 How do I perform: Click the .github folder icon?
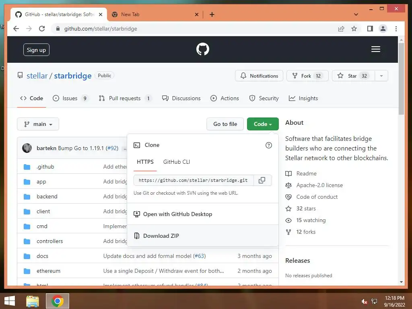pyautogui.click(x=27, y=167)
